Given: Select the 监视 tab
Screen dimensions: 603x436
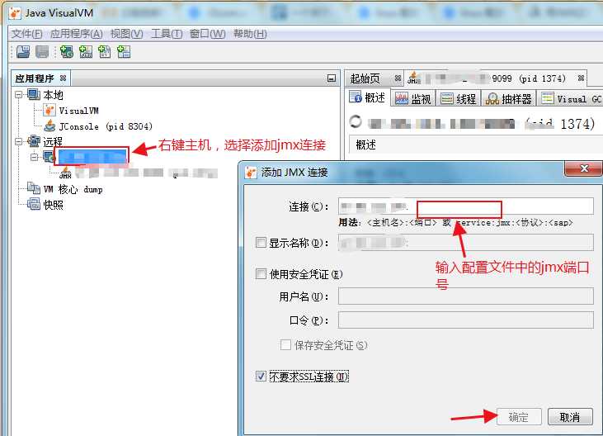Looking at the screenshot, I should coord(413,99).
